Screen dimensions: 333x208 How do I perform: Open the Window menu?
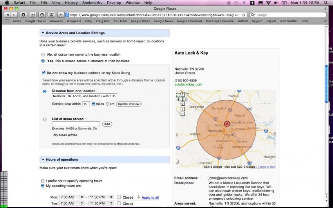point(132,3)
